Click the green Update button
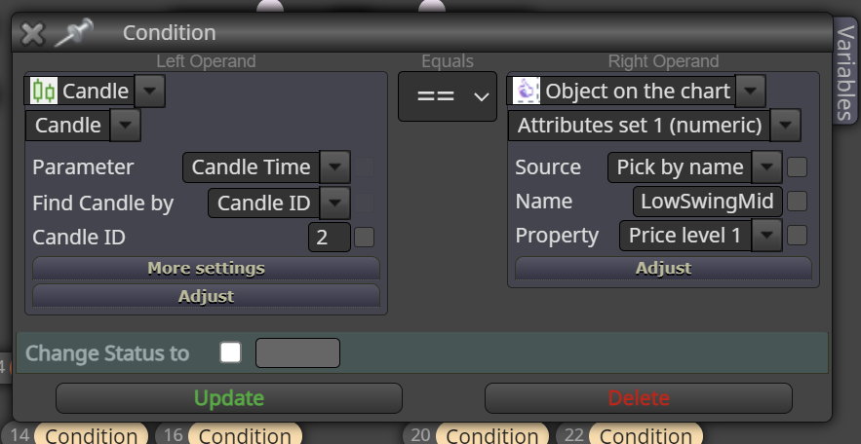The height and width of the screenshot is (444, 861). click(229, 398)
